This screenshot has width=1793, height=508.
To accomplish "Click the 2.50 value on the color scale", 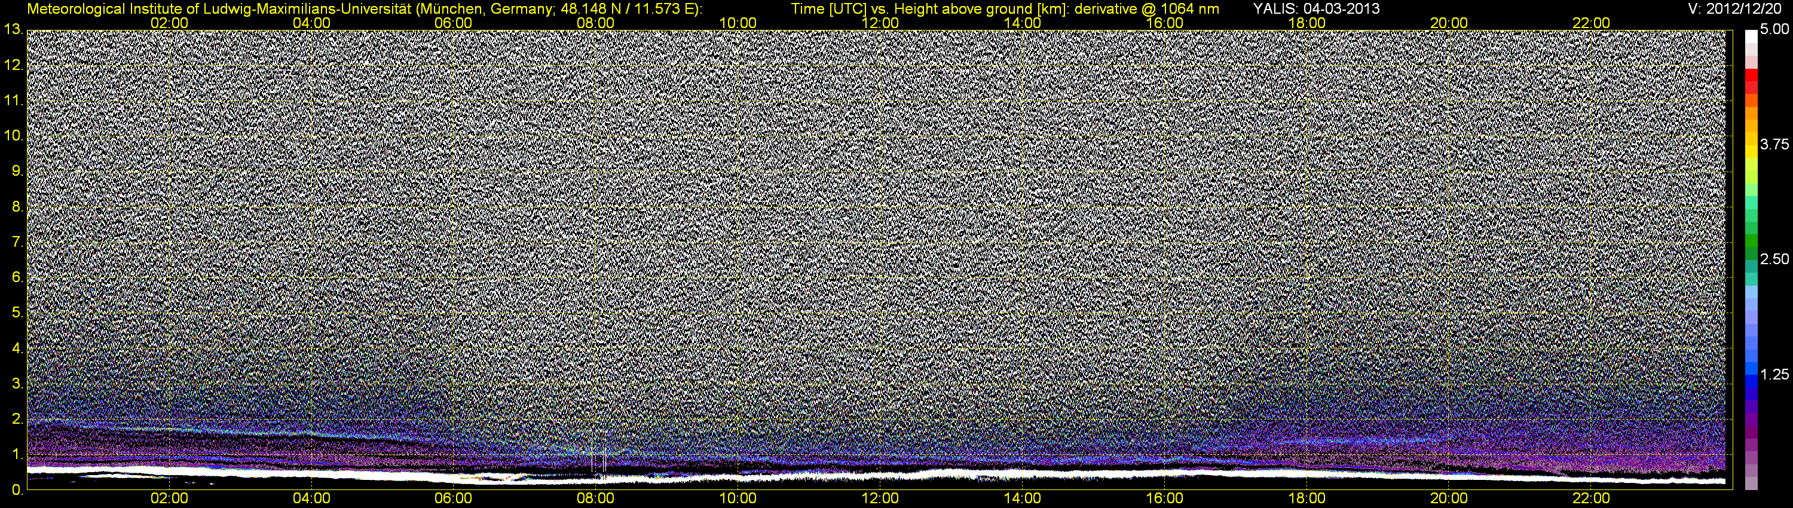I will [x=1774, y=259].
